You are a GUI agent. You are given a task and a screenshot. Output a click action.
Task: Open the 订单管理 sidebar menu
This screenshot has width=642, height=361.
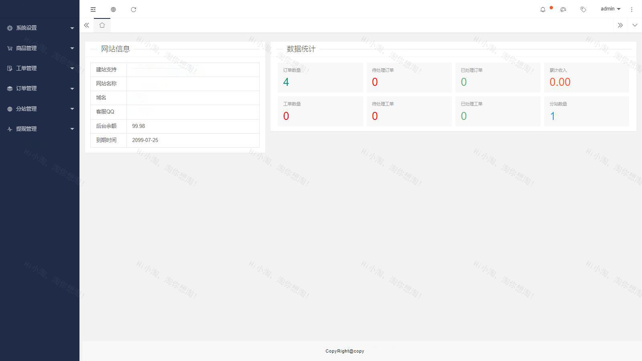40,89
